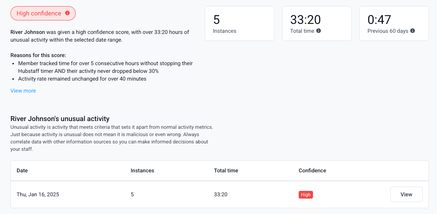
Task: Click the Confidence column header
Action: tap(313, 170)
